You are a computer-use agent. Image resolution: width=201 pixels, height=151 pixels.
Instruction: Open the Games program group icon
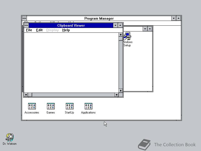pyautogui.click(x=51, y=106)
